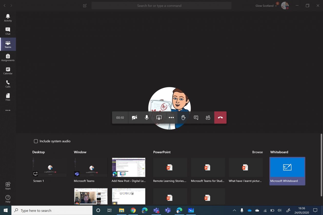Share the Chrome video call window thumbnail

pyautogui.click(x=91, y=196)
